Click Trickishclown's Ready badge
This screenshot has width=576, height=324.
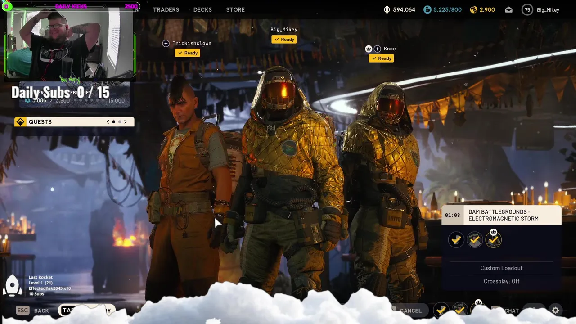coord(188,53)
